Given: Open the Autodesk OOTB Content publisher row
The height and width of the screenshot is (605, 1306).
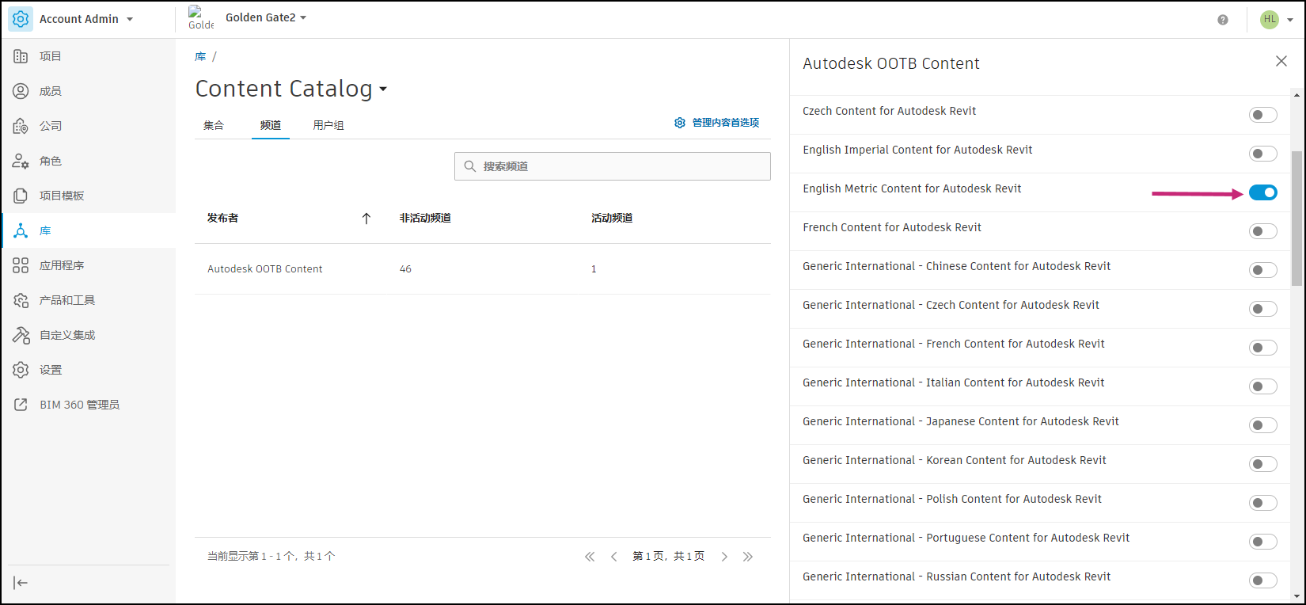Looking at the screenshot, I should click(x=483, y=269).
